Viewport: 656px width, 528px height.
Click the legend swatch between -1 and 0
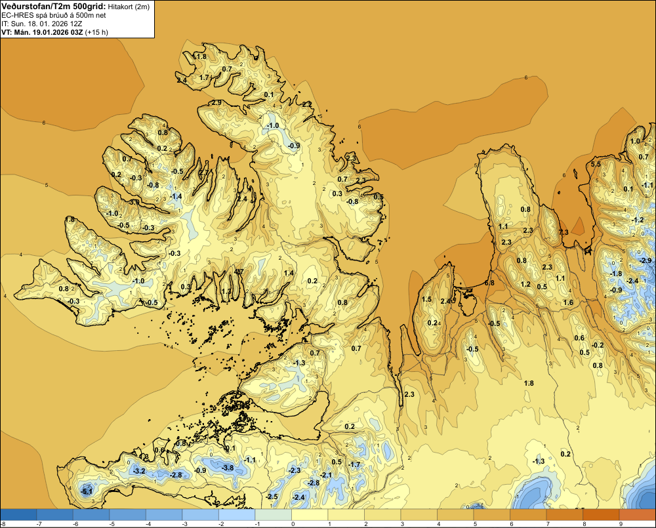pyautogui.click(x=273, y=515)
